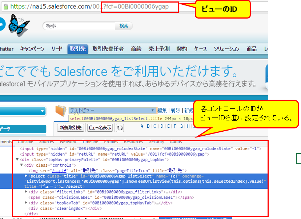Switch to DevTools Audits tab
301x219 pixels.
(176, 142)
